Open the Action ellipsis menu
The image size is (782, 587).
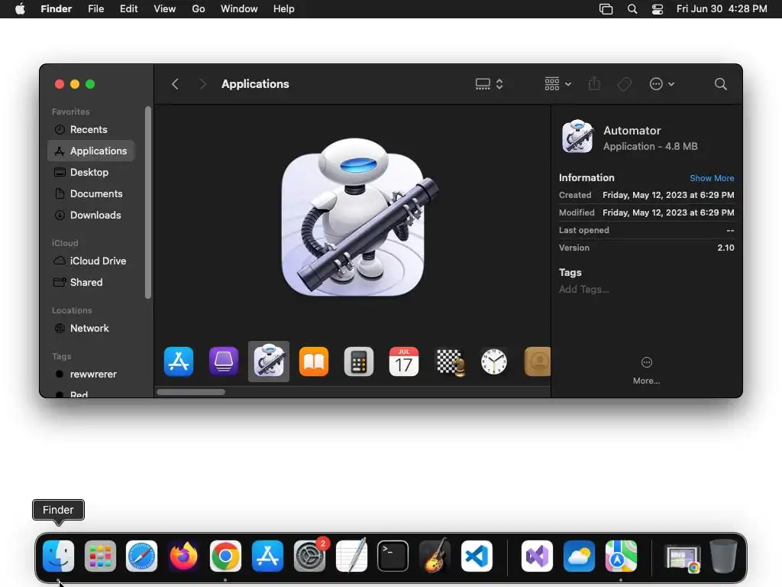[x=662, y=84]
